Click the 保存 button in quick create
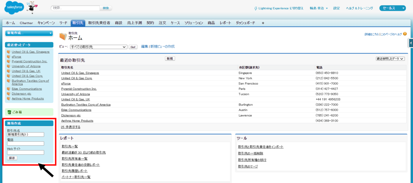Screen dimensions: 413x183 pos(12,158)
